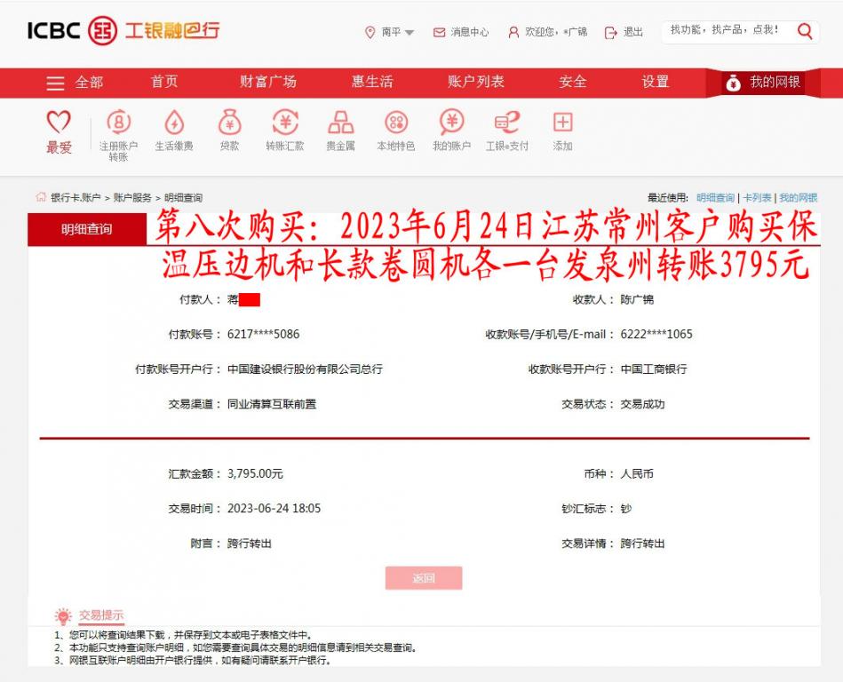Open the 全部 hamburger menu
The width and height of the screenshot is (843, 682).
tap(76, 82)
